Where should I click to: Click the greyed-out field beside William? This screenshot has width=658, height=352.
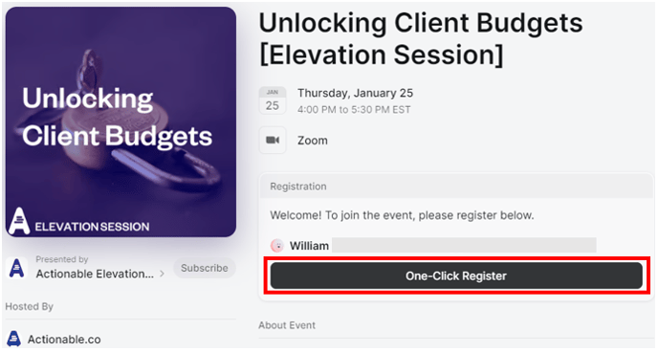point(464,245)
